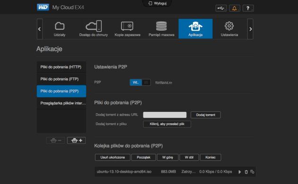Click the remove app icon button

55,141
